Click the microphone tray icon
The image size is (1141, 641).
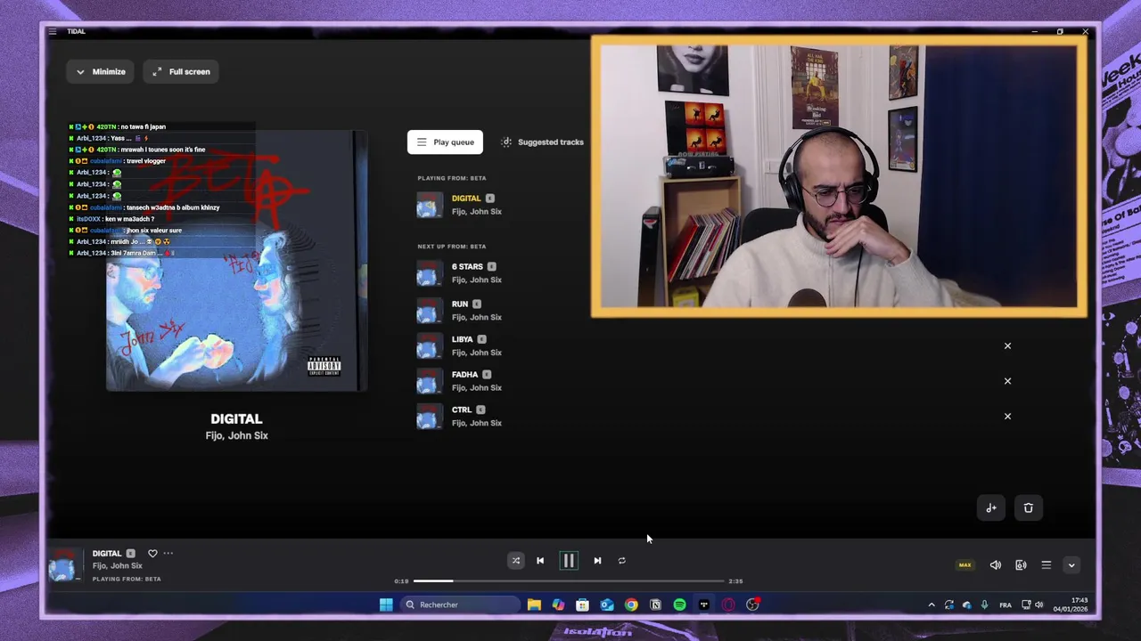pyautogui.click(x=984, y=604)
